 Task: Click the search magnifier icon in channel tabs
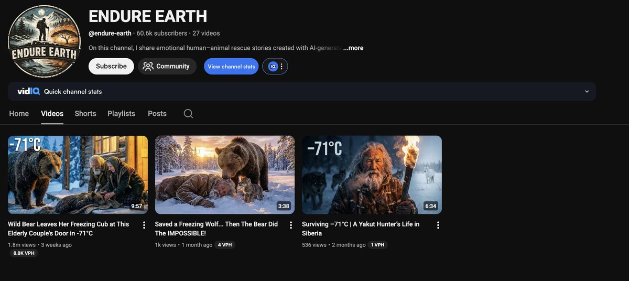(188, 114)
